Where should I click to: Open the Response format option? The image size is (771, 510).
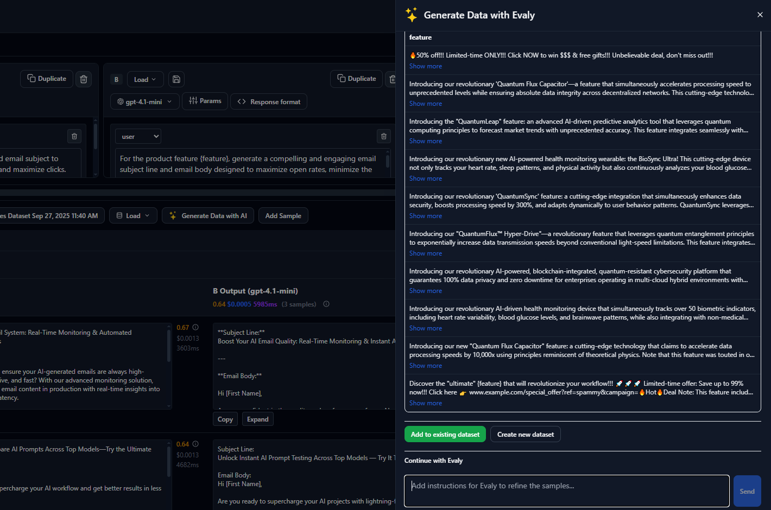[269, 101]
